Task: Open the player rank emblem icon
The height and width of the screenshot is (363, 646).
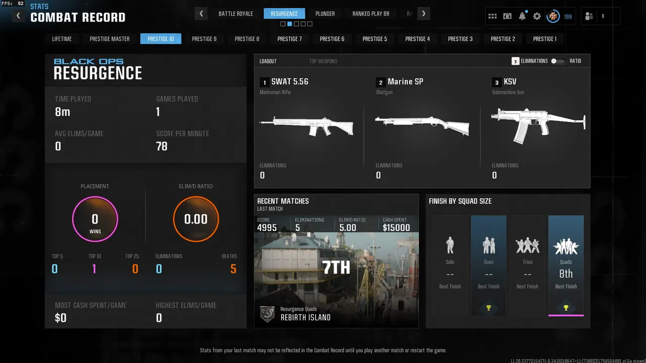Action: (x=554, y=16)
